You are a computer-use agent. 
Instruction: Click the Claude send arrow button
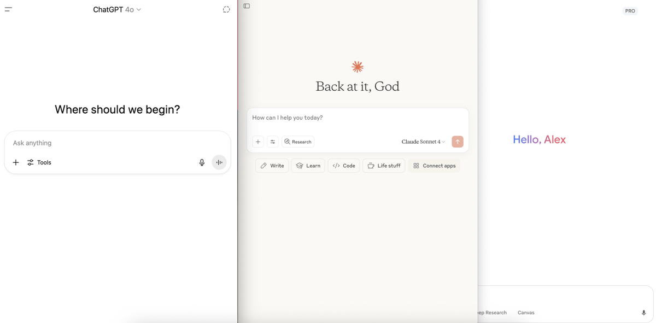tap(458, 142)
